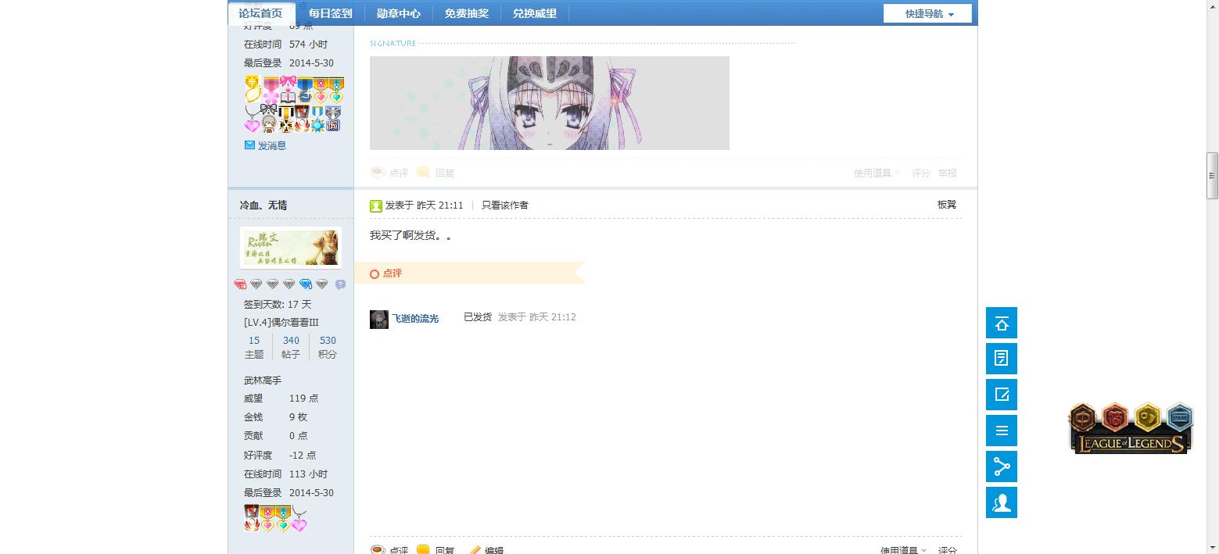Click the 在线时间 574 小时 stat

coord(286,45)
